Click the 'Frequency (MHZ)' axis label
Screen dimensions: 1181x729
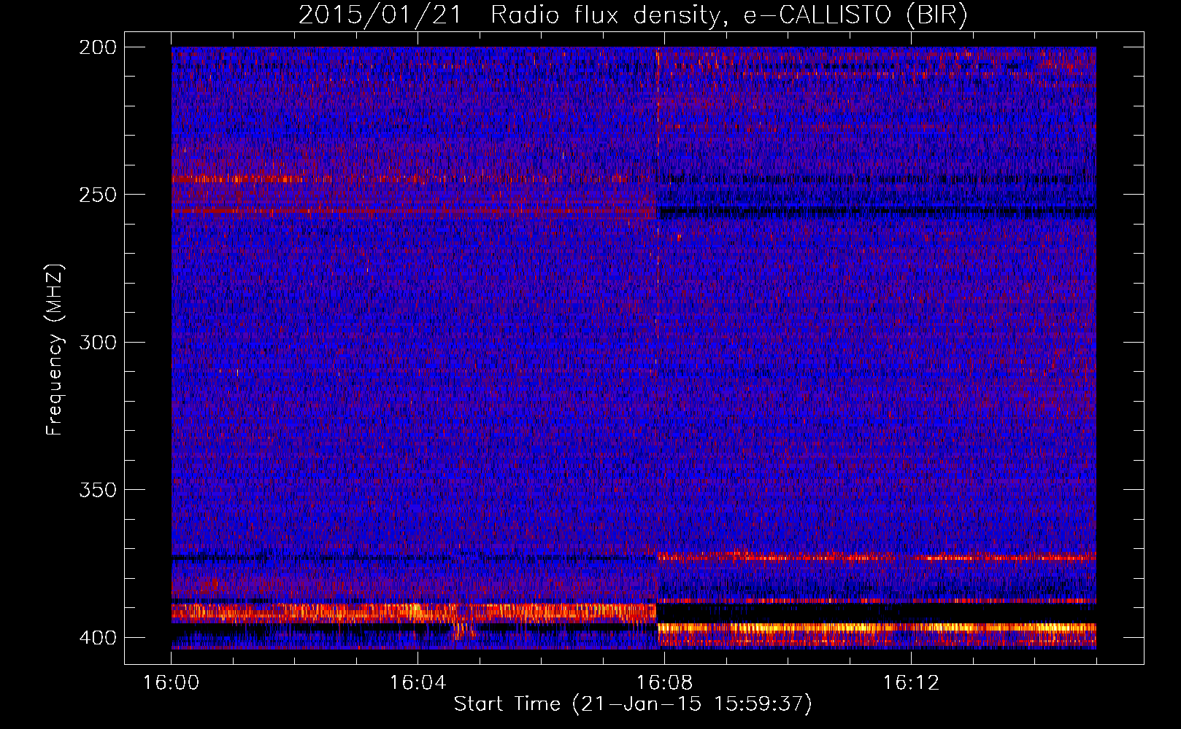click(55, 350)
